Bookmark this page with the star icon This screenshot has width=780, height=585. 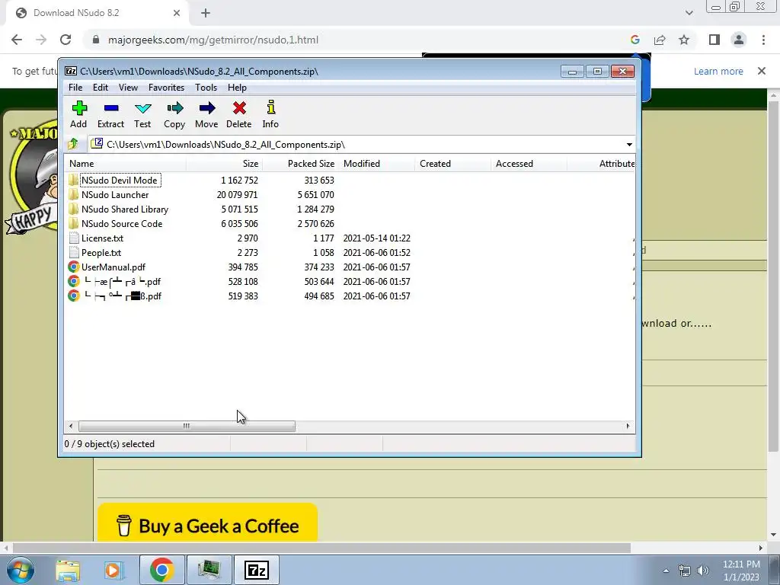(x=684, y=40)
